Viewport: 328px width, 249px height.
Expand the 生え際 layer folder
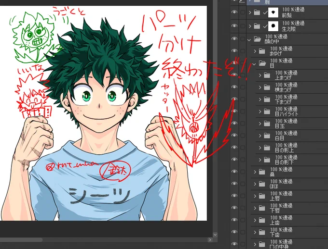(250, 26)
